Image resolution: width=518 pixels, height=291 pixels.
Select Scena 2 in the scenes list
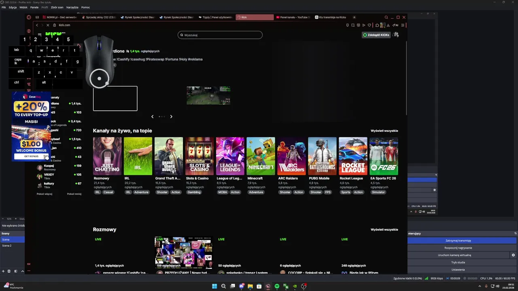pos(12,245)
